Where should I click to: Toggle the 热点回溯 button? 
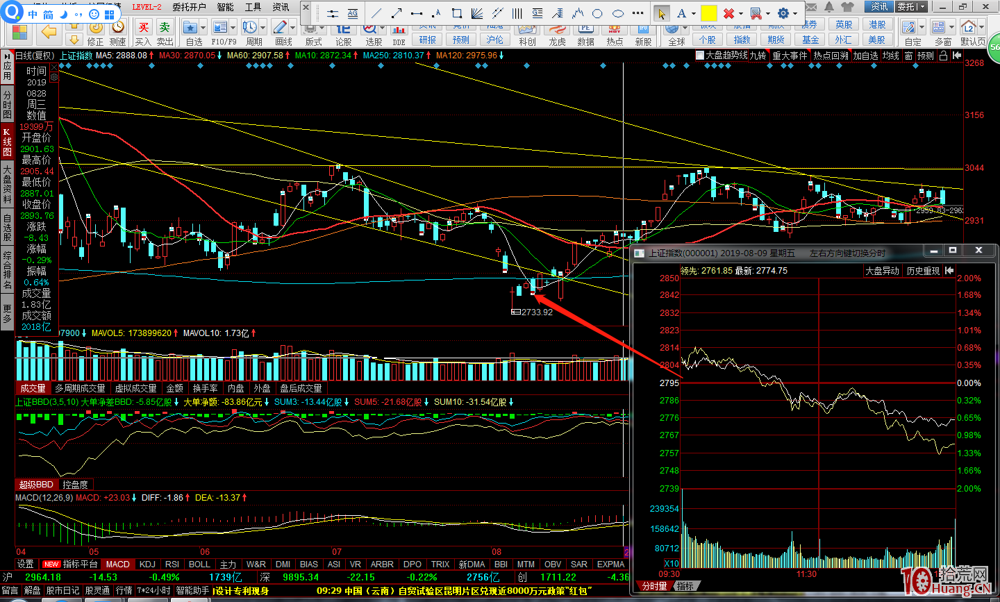click(x=831, y=56)
